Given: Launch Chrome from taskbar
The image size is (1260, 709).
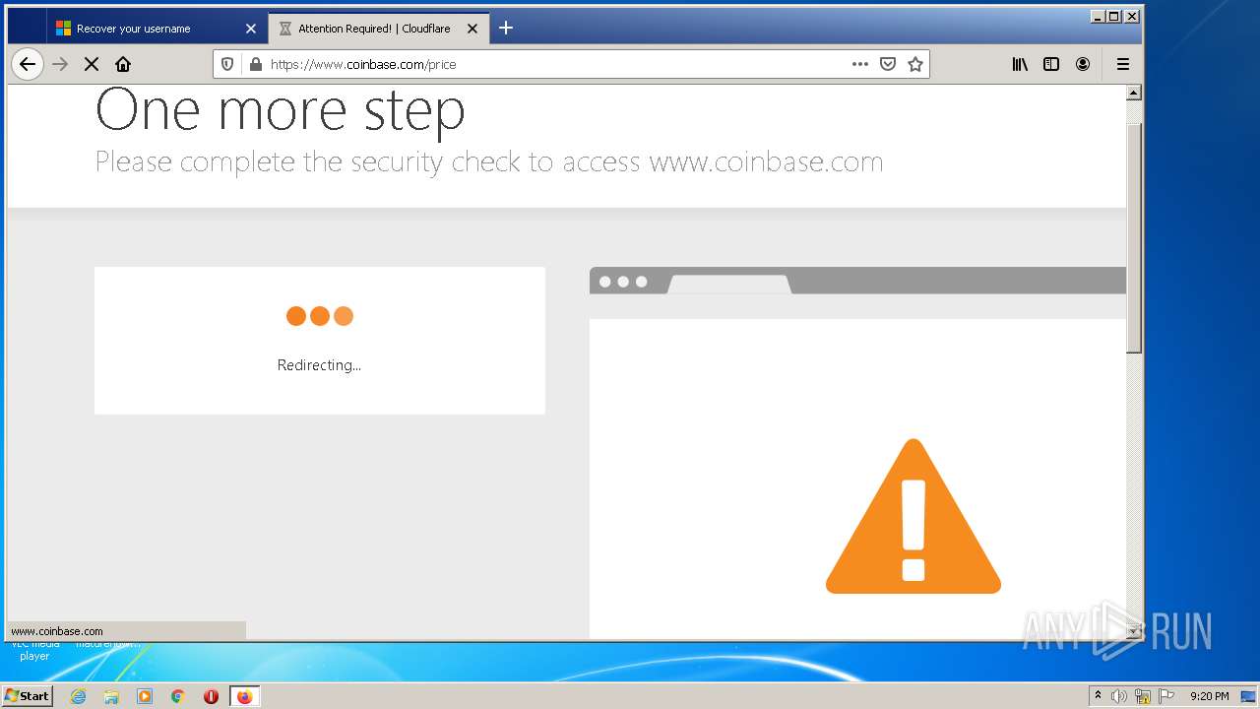Looking at the screenshot, I should point(177,696).
